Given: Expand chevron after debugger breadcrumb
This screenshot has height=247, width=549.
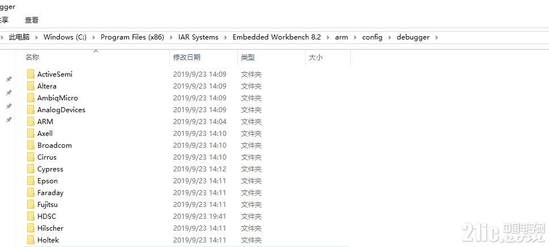Looking at the screenshot, I should tap(436, 37).
